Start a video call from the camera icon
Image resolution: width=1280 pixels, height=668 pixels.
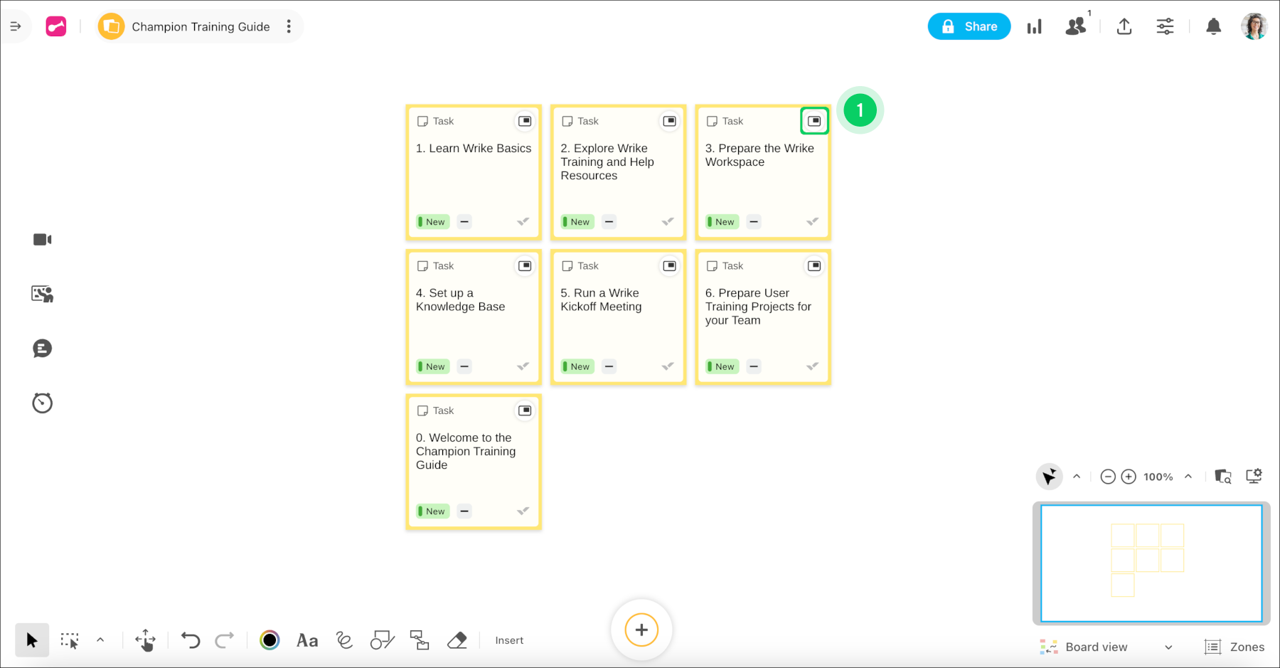[43, 240]
